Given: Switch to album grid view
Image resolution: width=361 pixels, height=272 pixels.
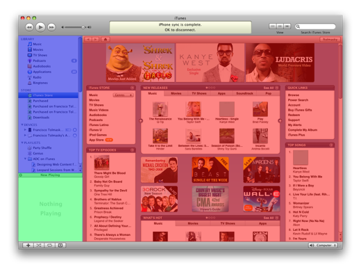Looking at the screenshot, I should 280,26.
